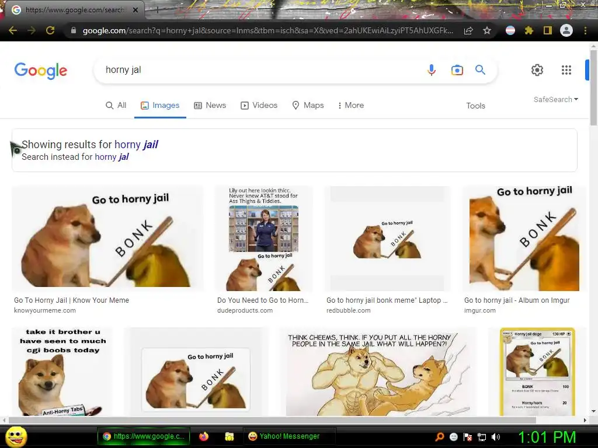
Task: Expand the SafeSearch dropdown
Action: [556, 99]
